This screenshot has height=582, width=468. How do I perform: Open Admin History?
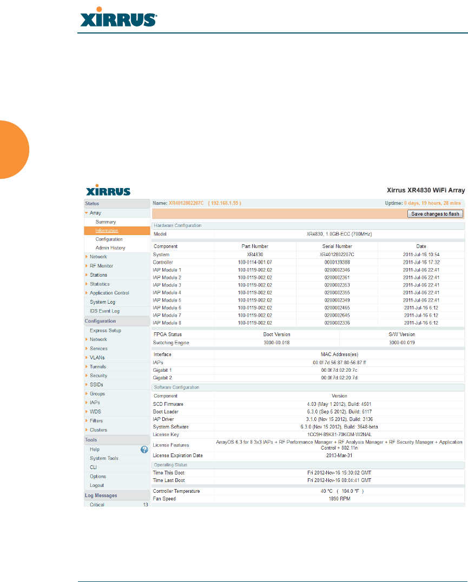[x=110, y=248]
